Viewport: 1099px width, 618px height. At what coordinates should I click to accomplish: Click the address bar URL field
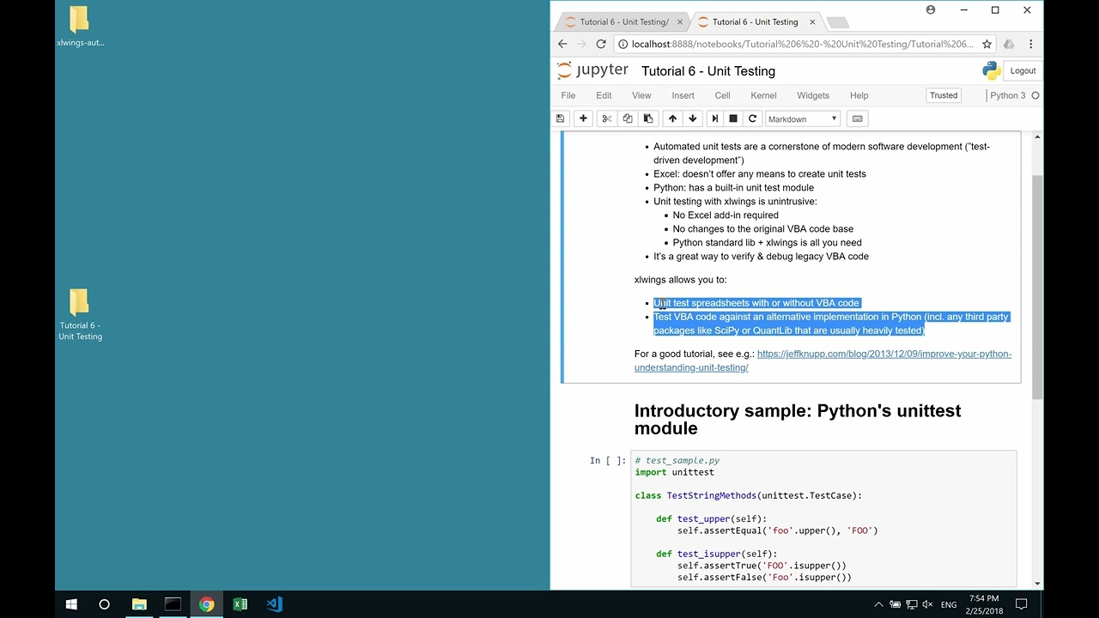[802, 44]
